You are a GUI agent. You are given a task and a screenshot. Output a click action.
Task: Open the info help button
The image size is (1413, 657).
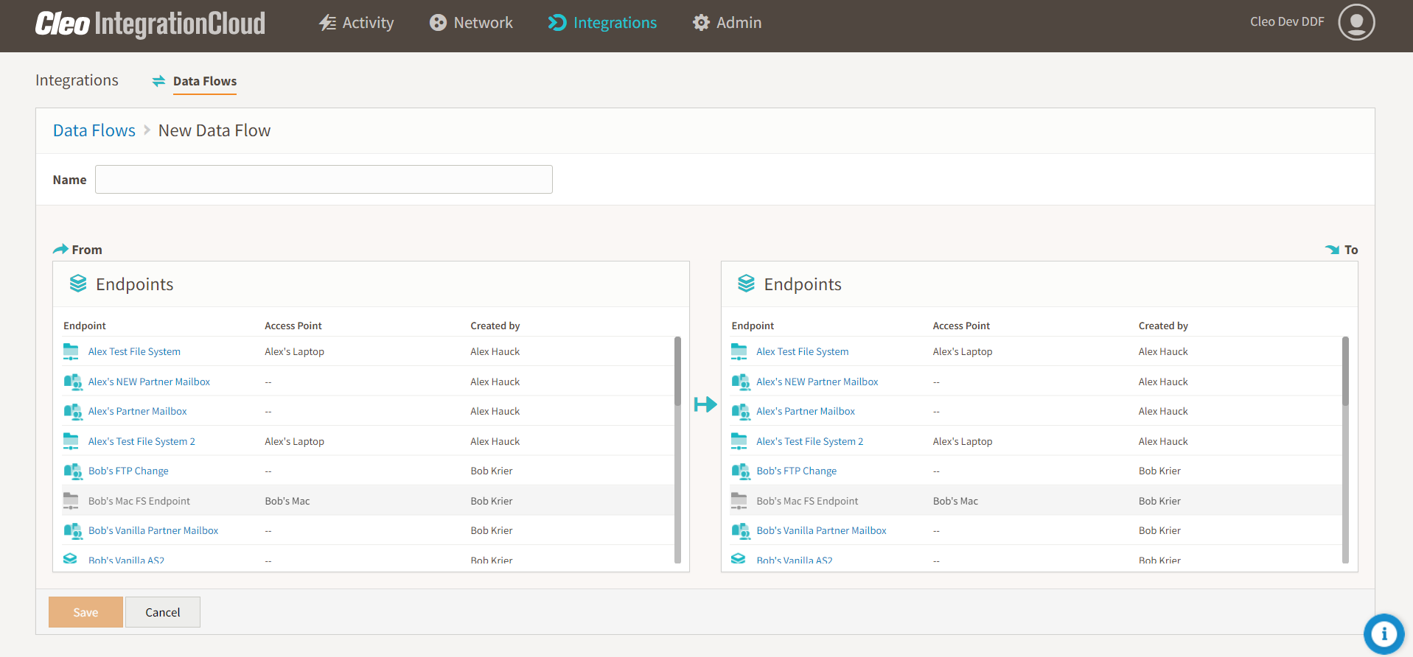click(x=1383, y=633)
